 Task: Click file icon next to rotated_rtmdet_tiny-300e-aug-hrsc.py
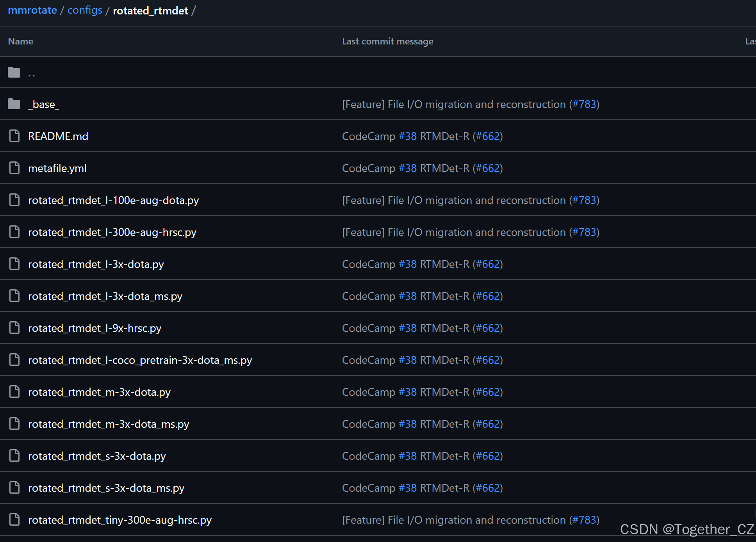tap(14, 520)
